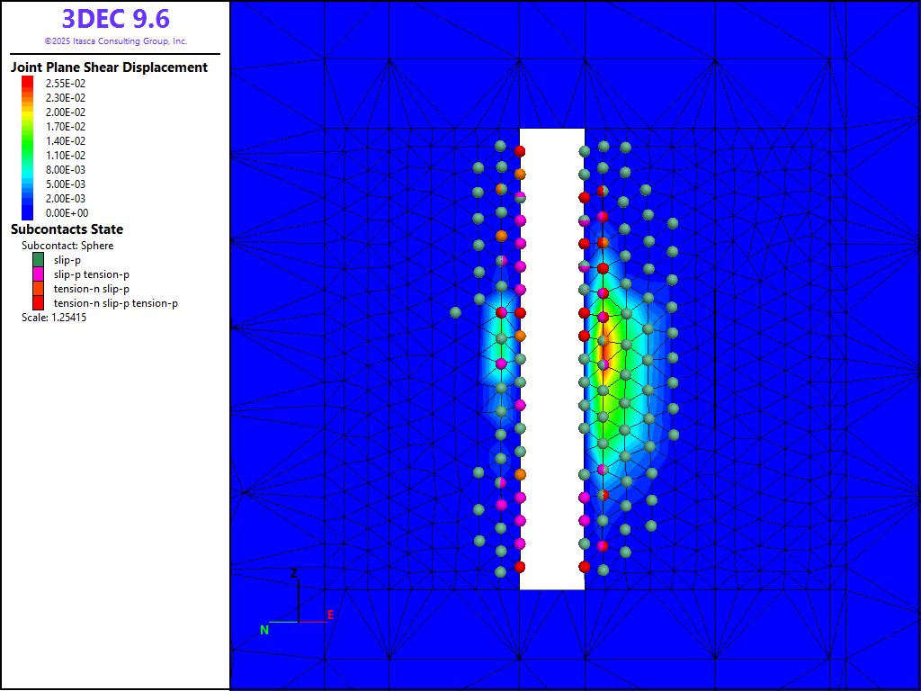
Task: Select the Joint Plane Shear Displacement heading
Action: [109, 67]
